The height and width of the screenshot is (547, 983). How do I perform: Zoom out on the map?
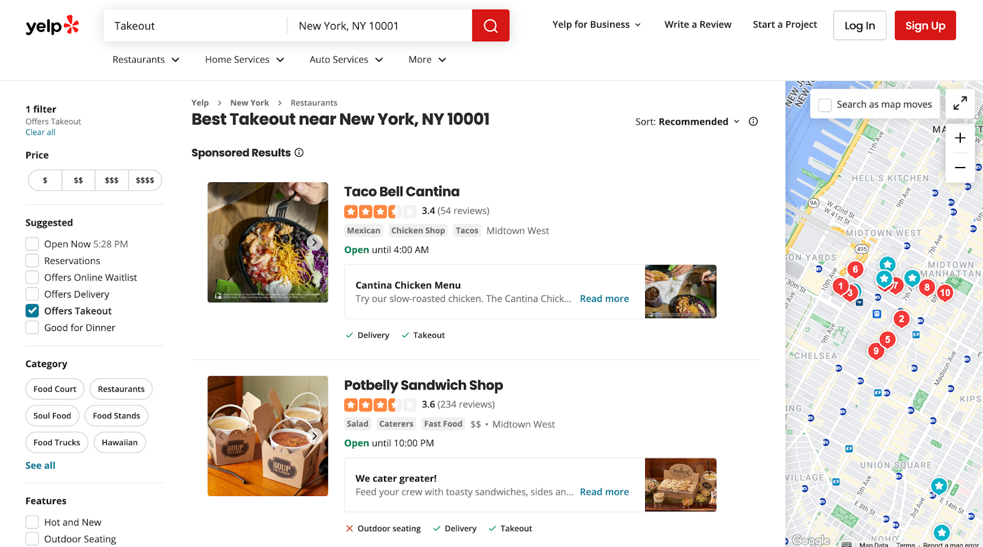point(960,168)
